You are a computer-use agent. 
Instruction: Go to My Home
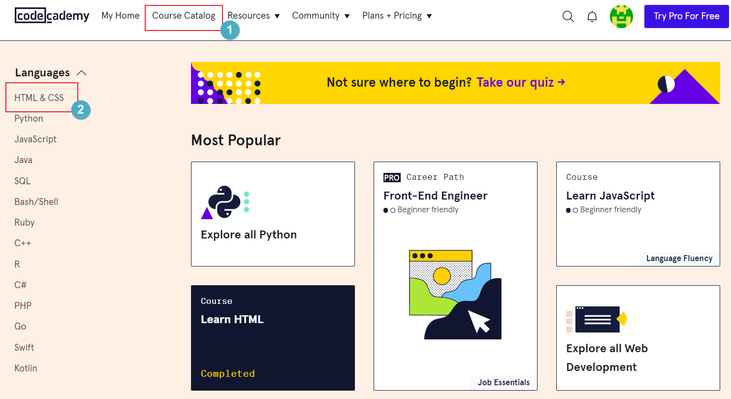(x=121, y=16)
